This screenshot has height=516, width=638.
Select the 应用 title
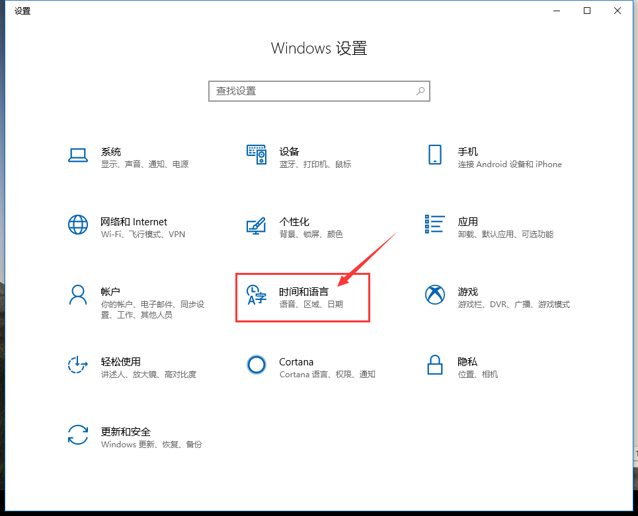pyautogui.click(x=468, y=221)
